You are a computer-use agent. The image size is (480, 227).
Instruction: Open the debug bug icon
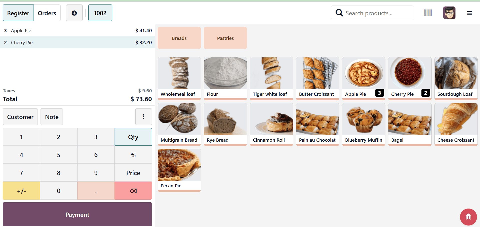click(468, 217)
